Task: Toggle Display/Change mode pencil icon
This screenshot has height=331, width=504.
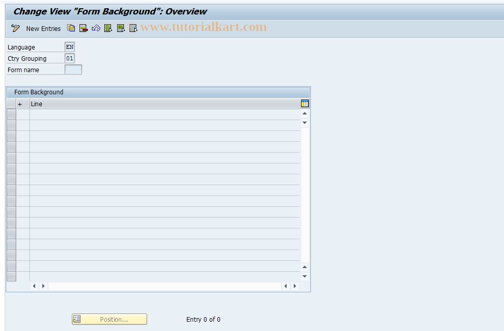Action: (x=15, y=28)
